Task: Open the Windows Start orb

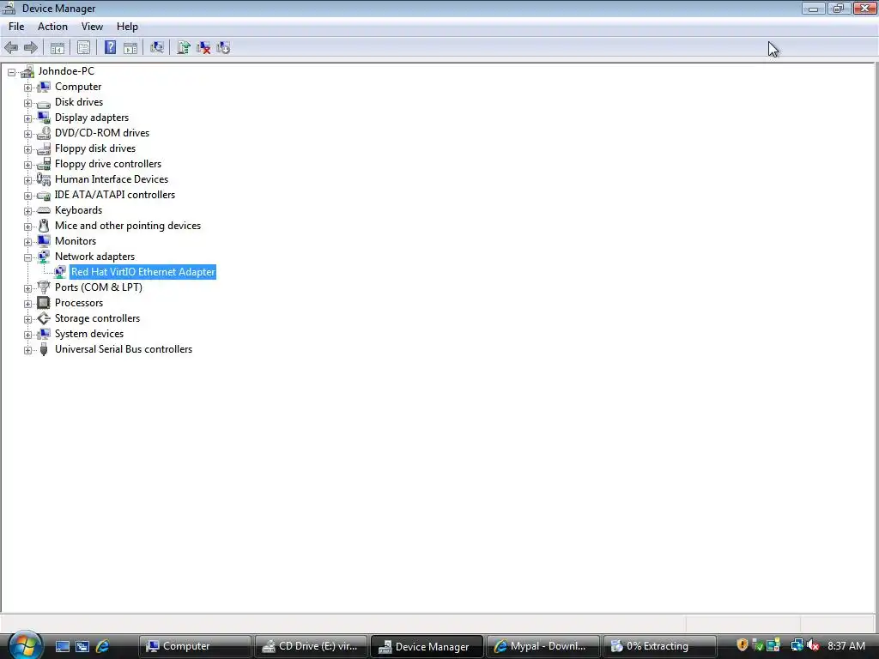Action: [x=25, y=645]
